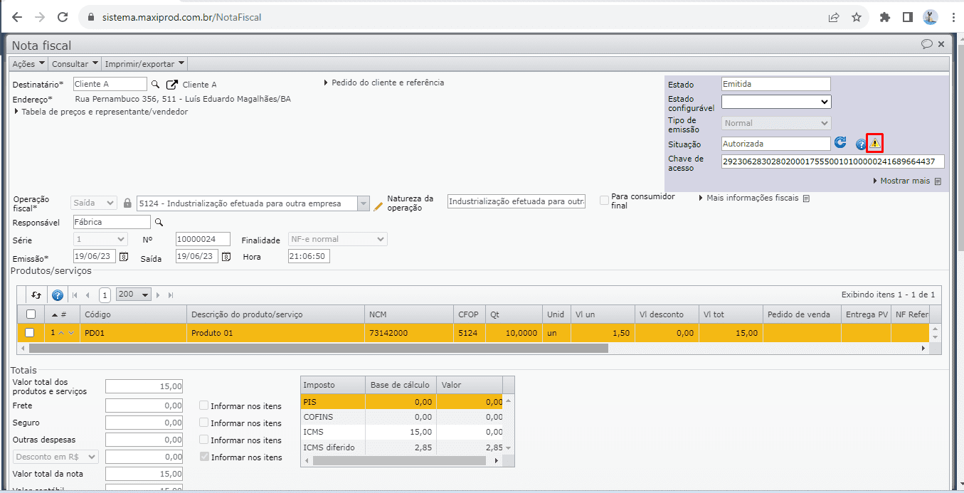Open the Imprimir/exportar menu
The image size is (964, 493).
[144, 64]
